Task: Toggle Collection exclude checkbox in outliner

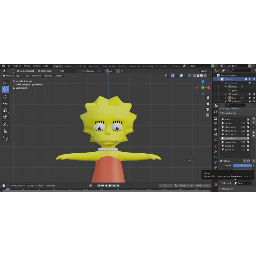Action: tap(246, 79)
